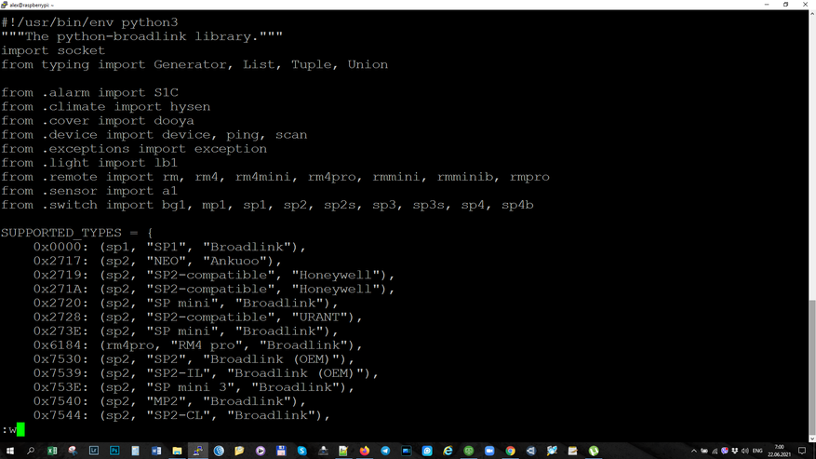Open Internet Explorer from the taskbar
This screenshot has height=459, width=816.
(x=448, y=451)
